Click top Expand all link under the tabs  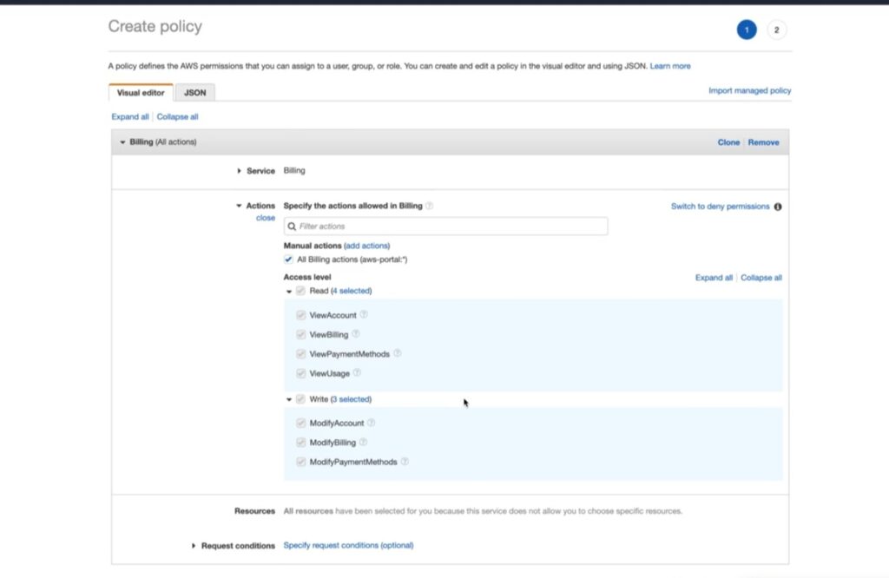130,117
